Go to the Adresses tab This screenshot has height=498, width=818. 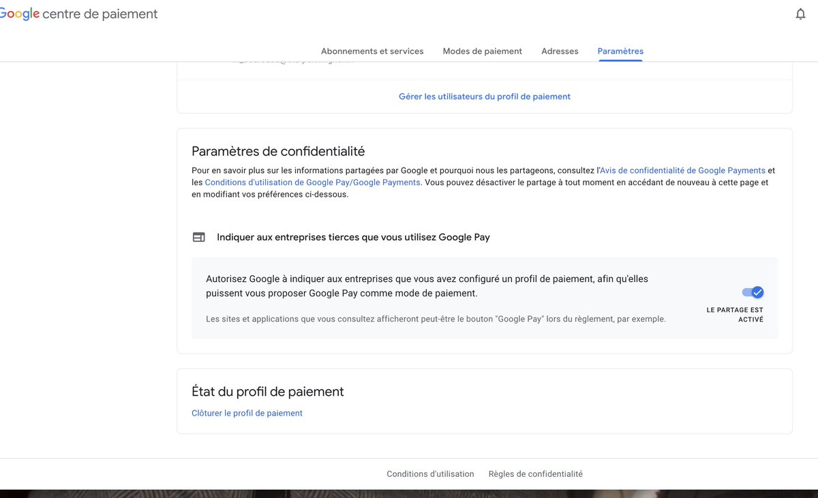tap(560, 51)
